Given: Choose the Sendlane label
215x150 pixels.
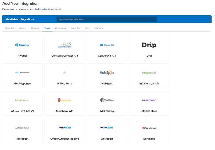Looking at the screenshot, I should click(149, 139).
